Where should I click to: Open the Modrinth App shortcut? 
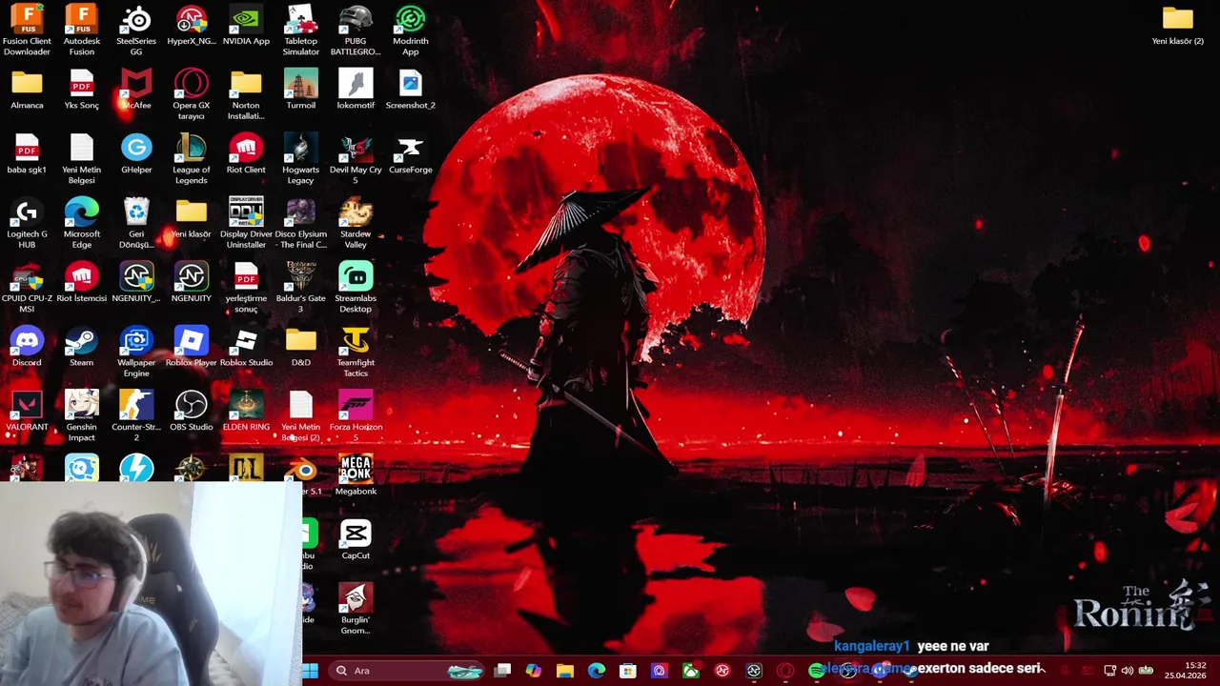[410, 30]
